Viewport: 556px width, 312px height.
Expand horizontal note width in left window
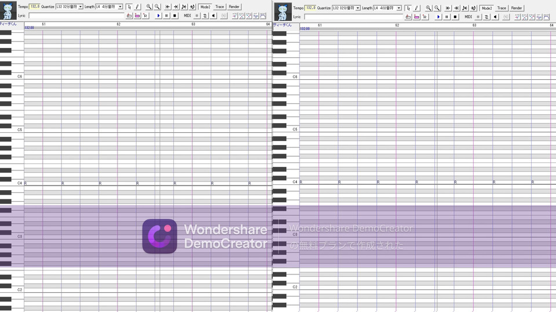click(x=192, y=7)
